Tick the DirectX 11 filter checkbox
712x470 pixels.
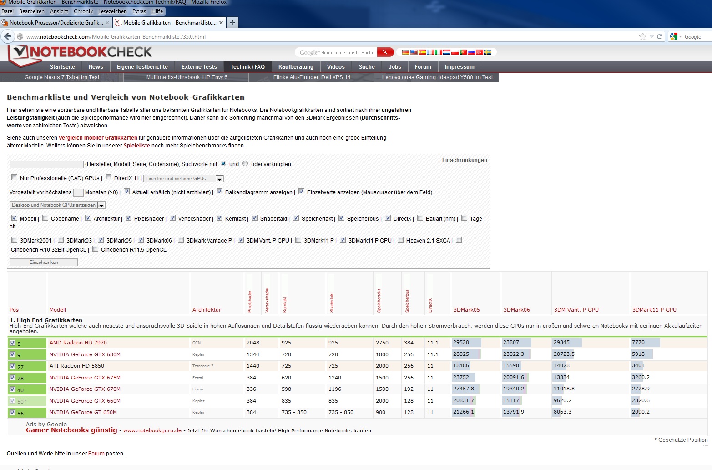[x=108, y=177]
